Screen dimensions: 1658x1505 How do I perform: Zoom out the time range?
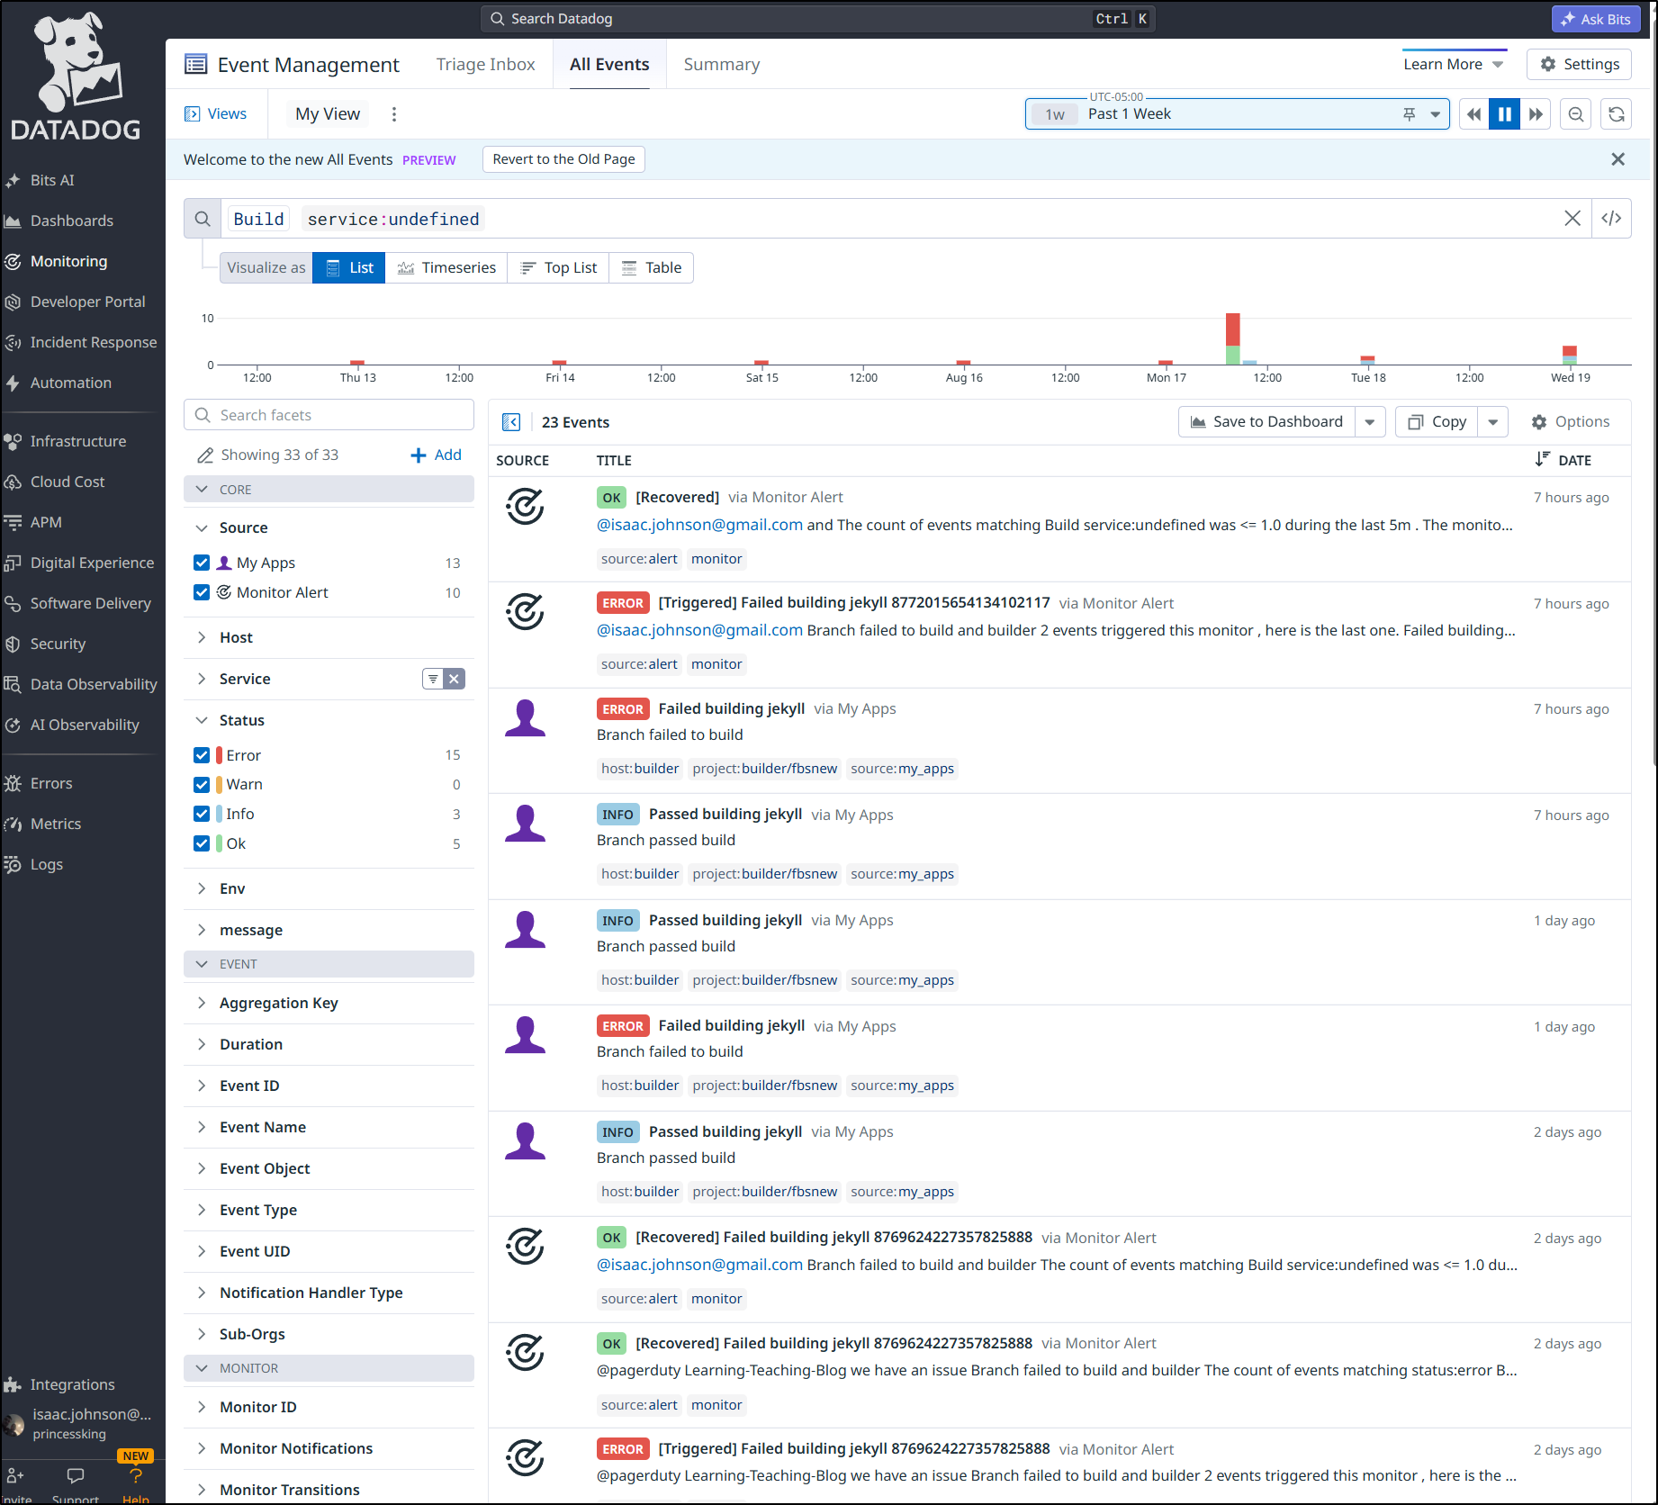[x=1576, y=114]
